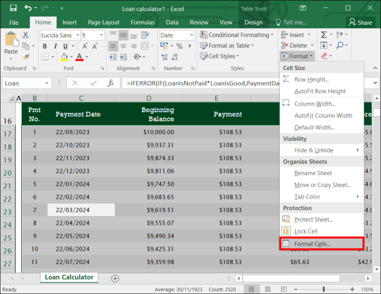Open Conditional Formatting button
This screenshot has height=294, width=381.
(237, 35)
